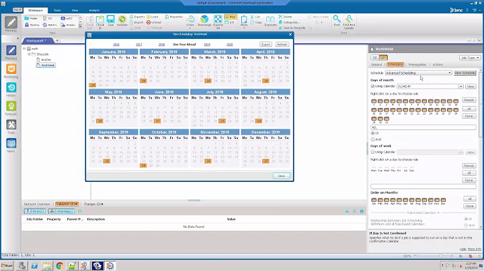Click the 2019 year link in the dialog

point(207,44)
